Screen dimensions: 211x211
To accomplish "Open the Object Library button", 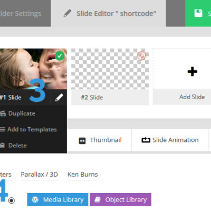I will 120,199.
